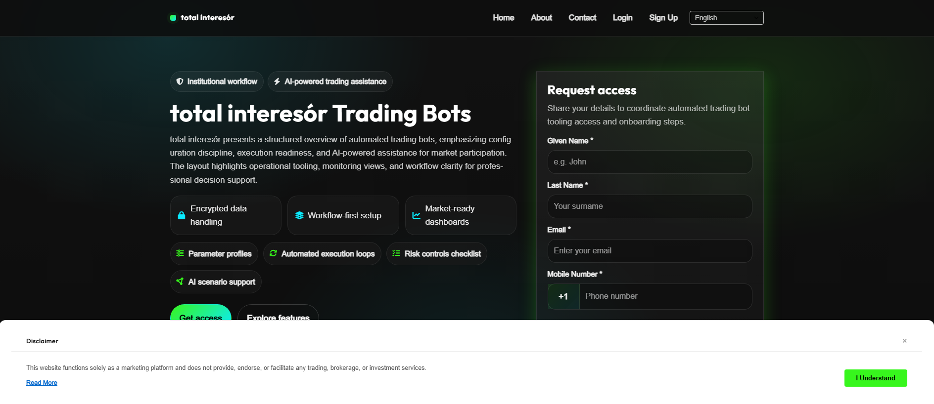This screenshot has height=404, width=934.
Task: Click the total interesór brand name
Action: [x=207, y=18]
